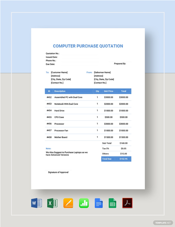Viewport: 175px width, 227px height.
Task: Click the Processor Fan description
Action: (61, 131)
